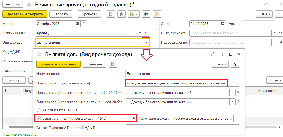The height and width of the screenshot is (137, 283).
Task: Click the Провести button
Action: [89, 14]
